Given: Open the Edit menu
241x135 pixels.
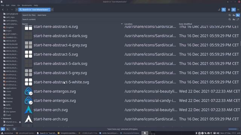Looking at the screenshot, I should tap(8, 5).
